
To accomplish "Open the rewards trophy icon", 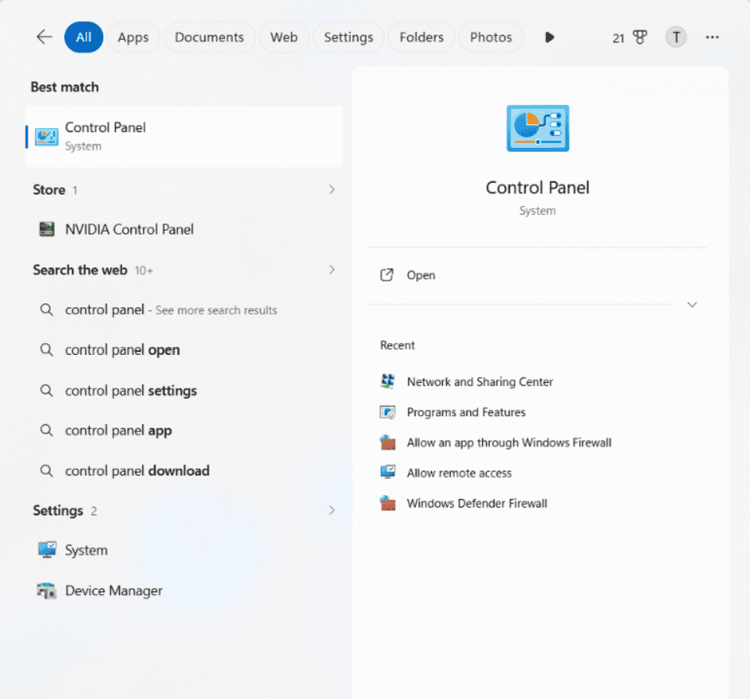I will coord(640,37).
